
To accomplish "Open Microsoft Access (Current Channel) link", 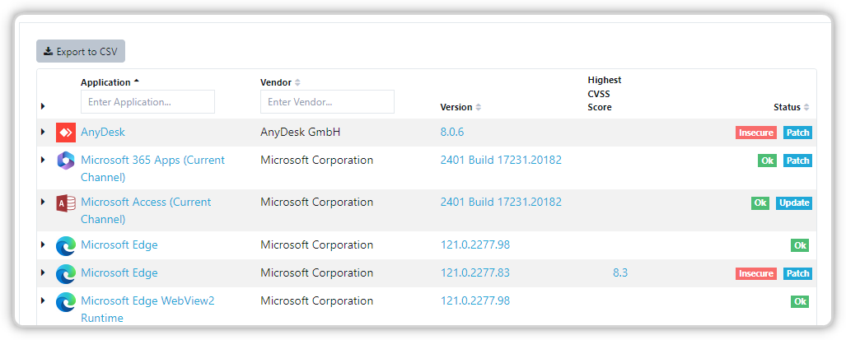I will coord(146,211).
